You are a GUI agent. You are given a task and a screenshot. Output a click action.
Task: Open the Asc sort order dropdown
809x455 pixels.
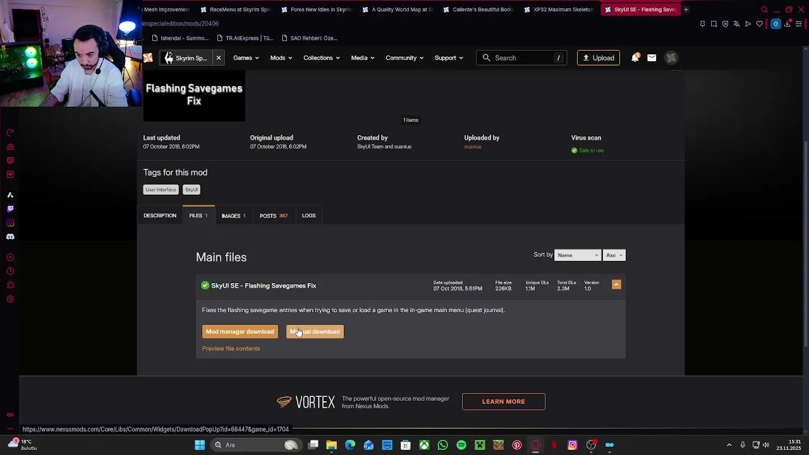(x=614, y=255)
